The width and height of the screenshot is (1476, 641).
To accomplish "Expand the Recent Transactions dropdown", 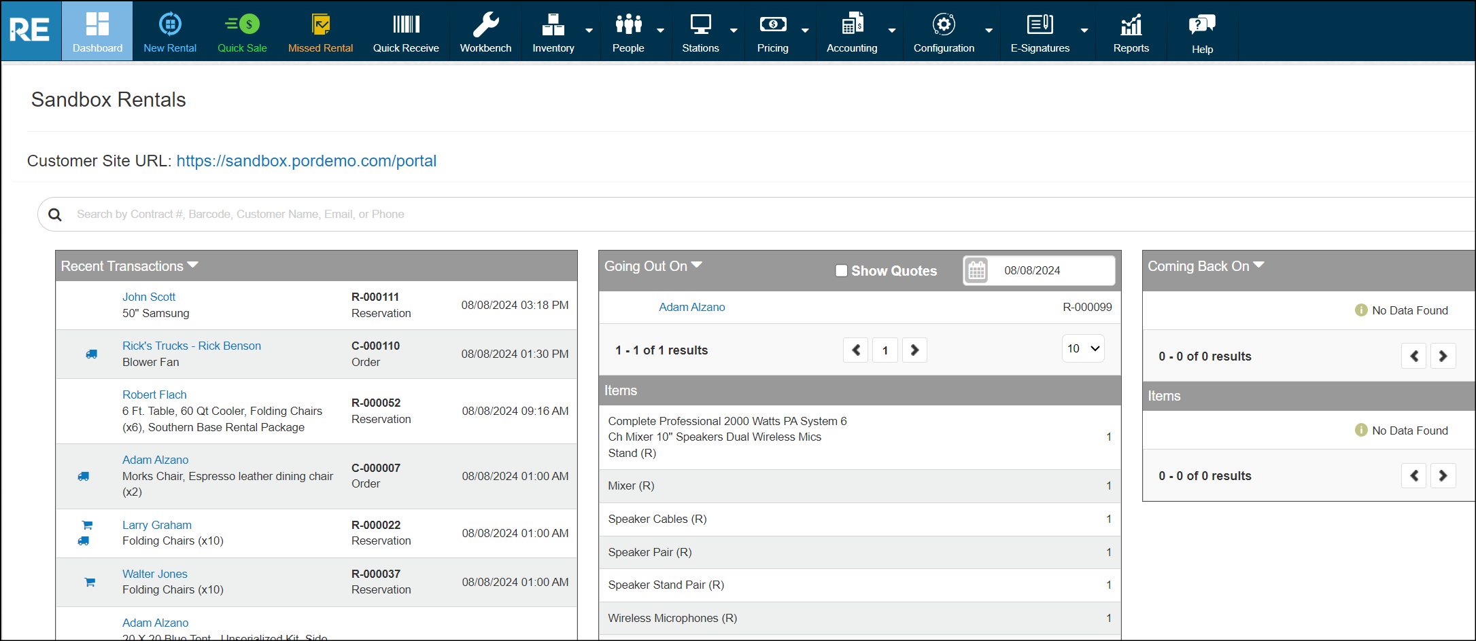I will click(x=192, y=265).
